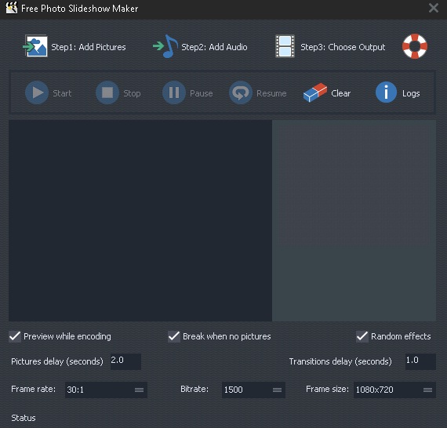The image size is (447, 428).
Task: Disable the Random effects checkbox
Action: click(362, 336)
